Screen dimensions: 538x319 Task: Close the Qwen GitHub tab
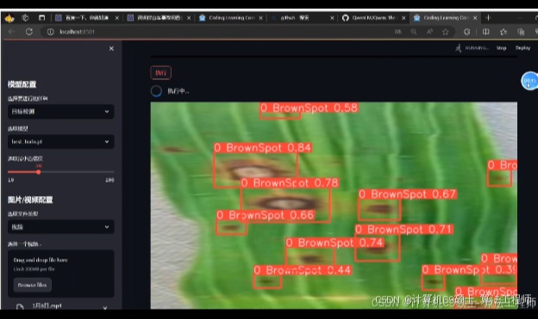403,18
